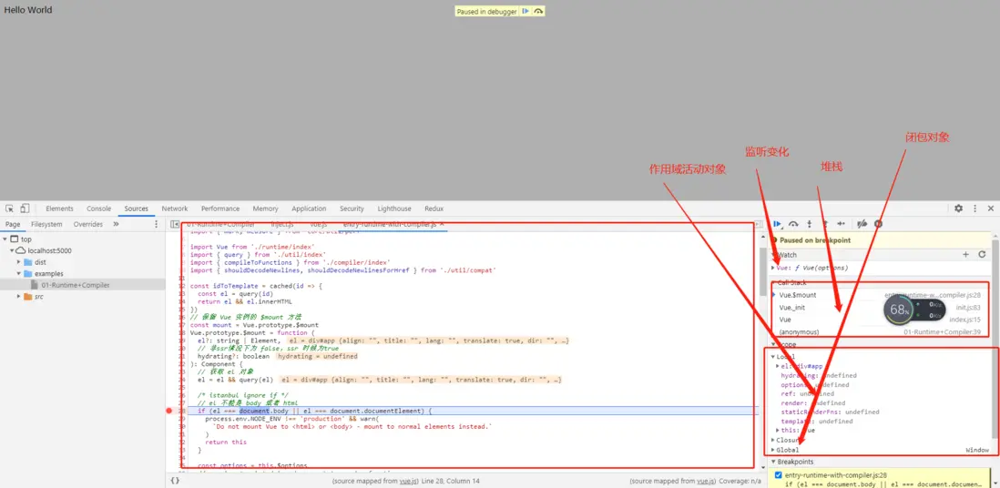The width and height of the screenshot is (1000, 488).
Task: Select the Filesystem navigator tab
Action: pyautogui.click(x=46, y=225)
